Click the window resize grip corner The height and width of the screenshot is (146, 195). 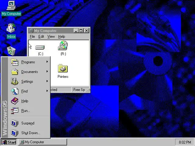coord(88,90)
